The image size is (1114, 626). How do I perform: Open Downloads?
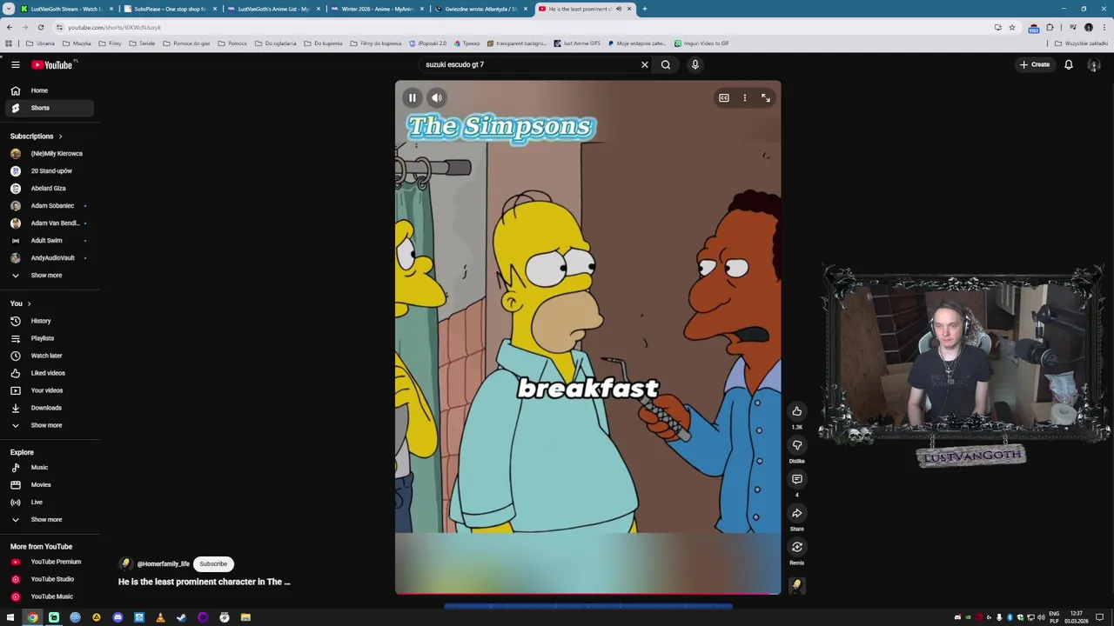click(49, 408)
